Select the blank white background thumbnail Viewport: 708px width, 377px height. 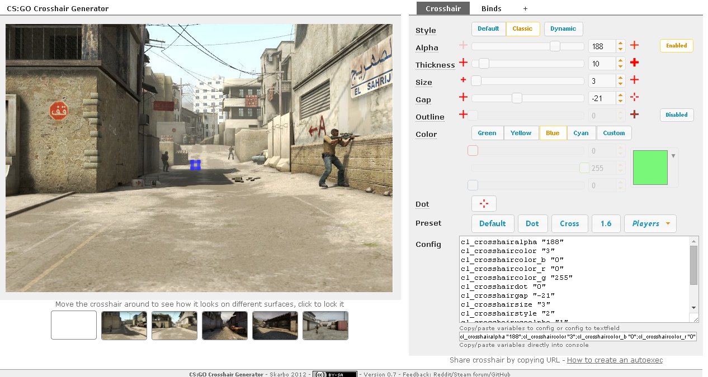74,325
